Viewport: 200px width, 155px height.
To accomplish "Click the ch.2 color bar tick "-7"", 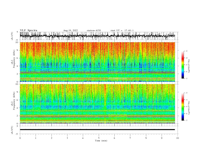I will [x=186, y=121].
